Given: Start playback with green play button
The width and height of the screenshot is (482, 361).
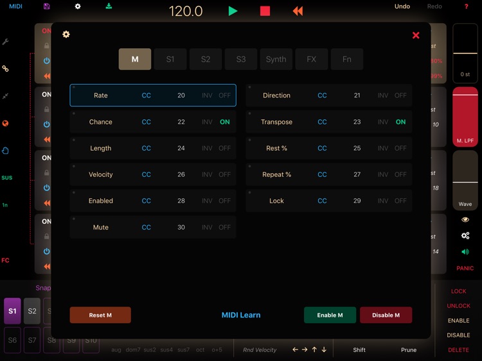Looking at the screenshot, I should [233, 11].
